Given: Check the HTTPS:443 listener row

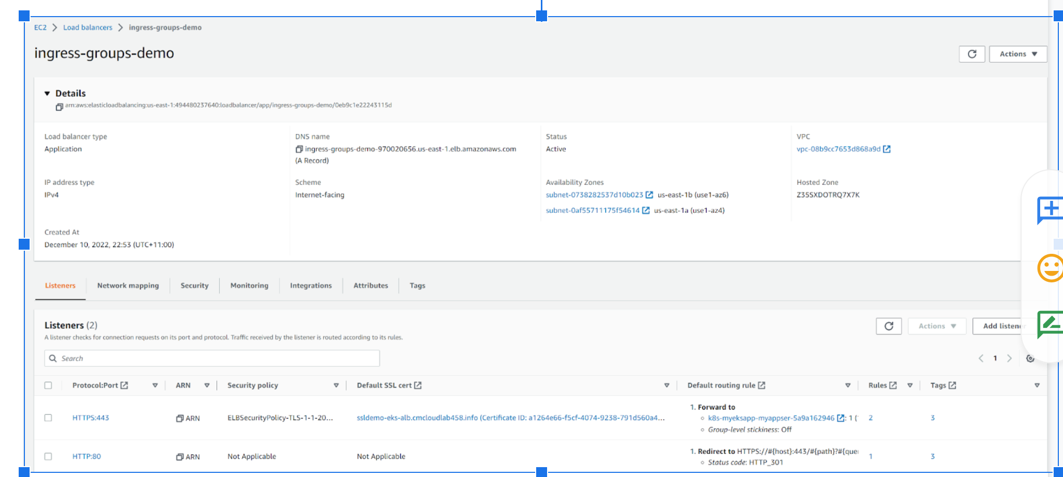Looking at the screenshot, I should point(48,418).
